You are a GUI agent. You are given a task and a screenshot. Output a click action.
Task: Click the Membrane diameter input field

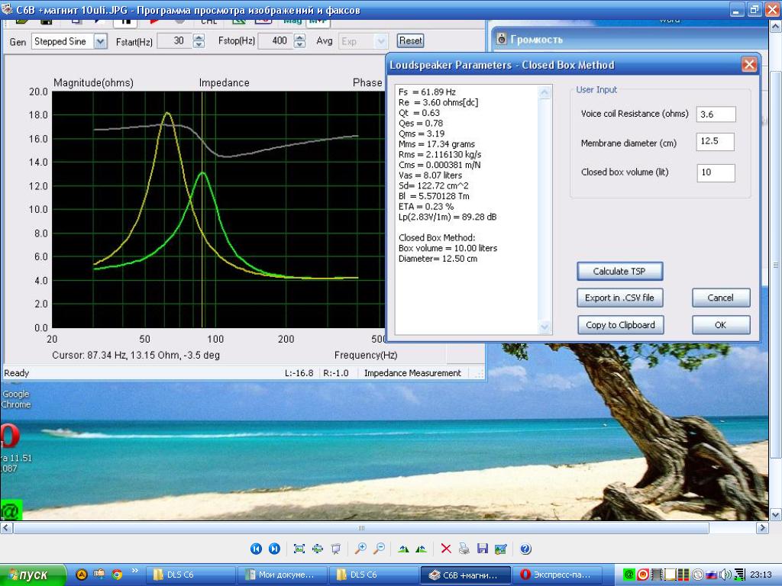(715, 141)
